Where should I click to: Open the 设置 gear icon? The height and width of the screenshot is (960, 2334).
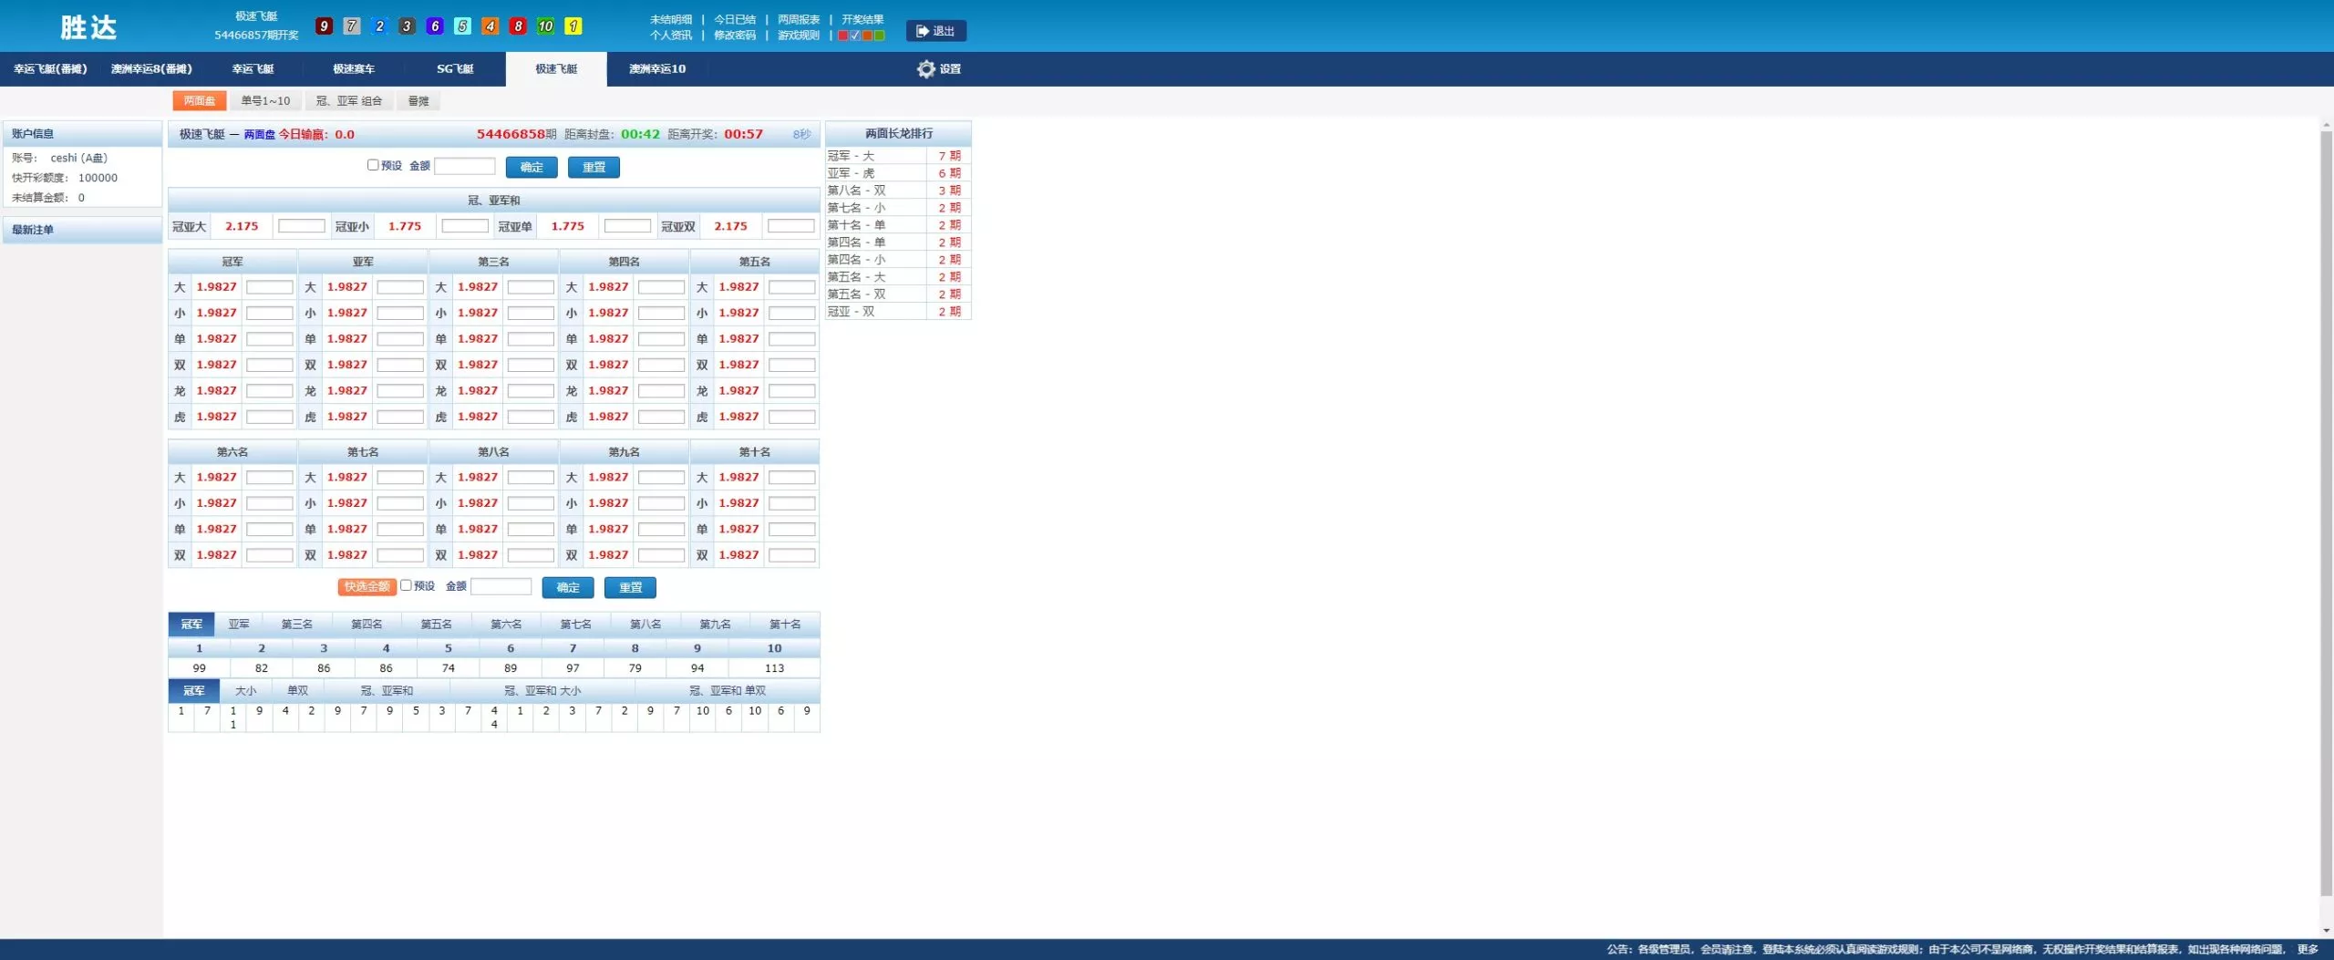pyautogui.click(x=926, y=69)
